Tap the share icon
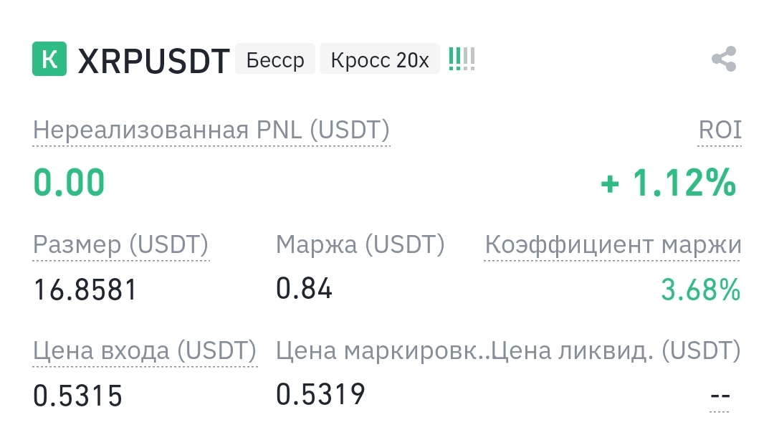 (x=724, y=59)
